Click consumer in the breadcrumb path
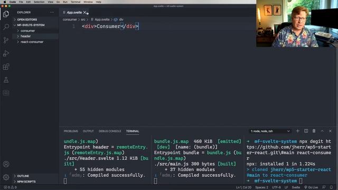 click(x=70, y=20)
